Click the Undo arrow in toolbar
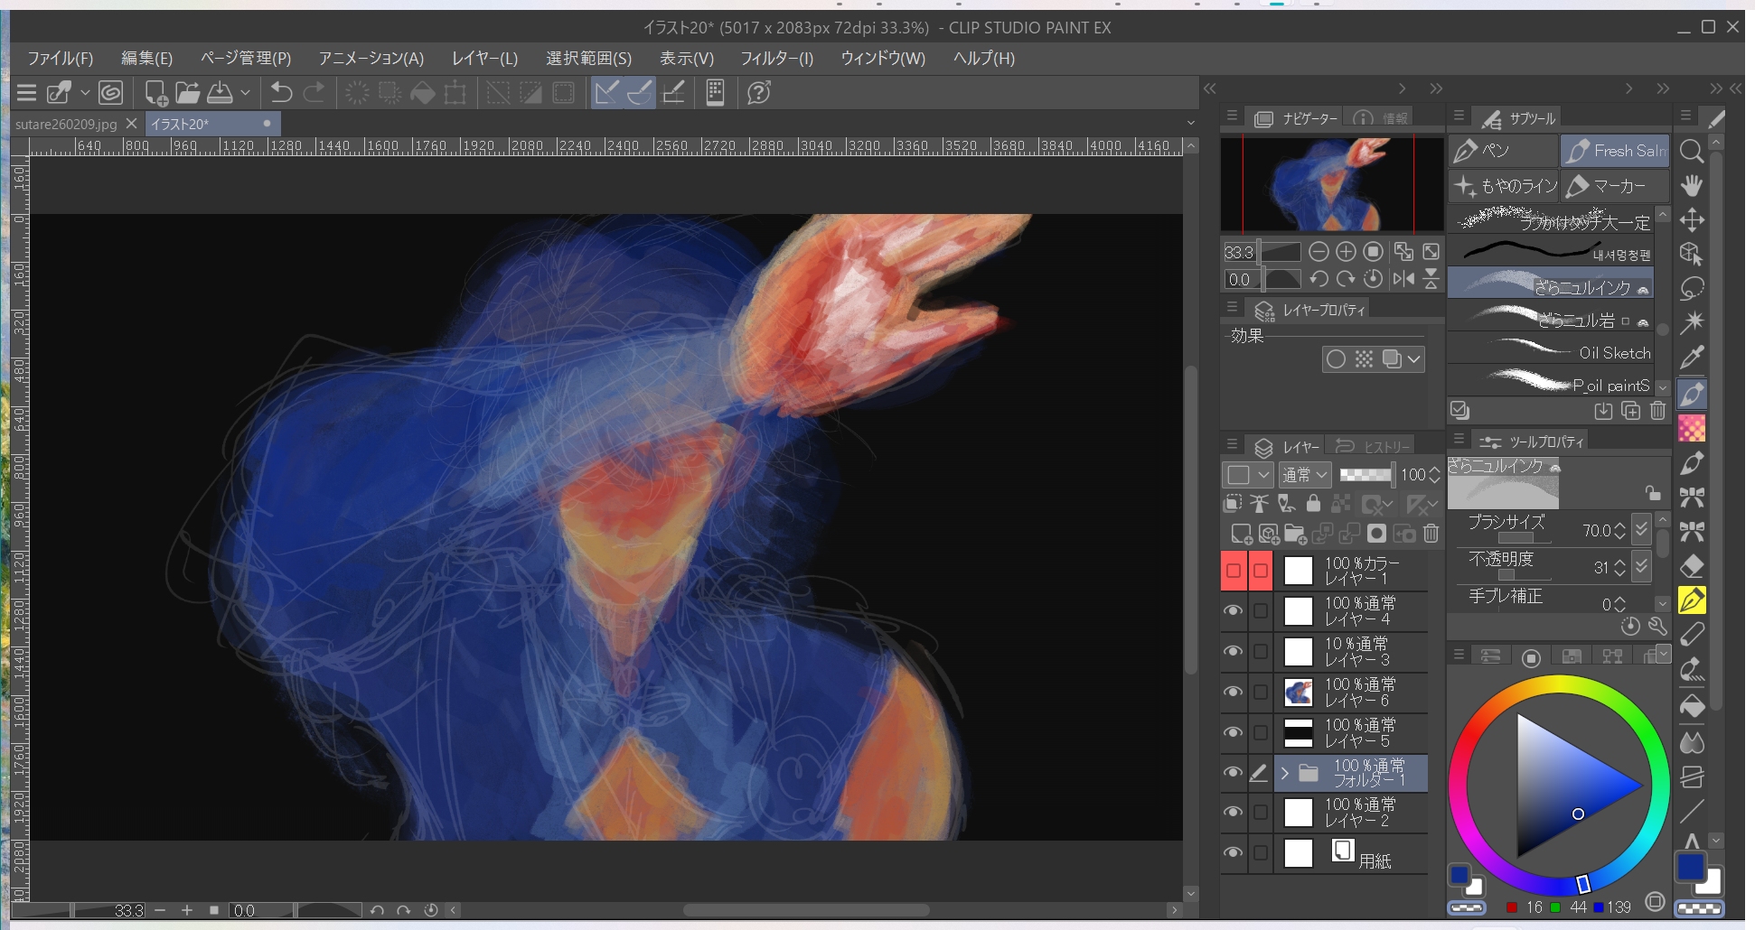This screenshot has width=1755, height=930. [x=281, y=93]
